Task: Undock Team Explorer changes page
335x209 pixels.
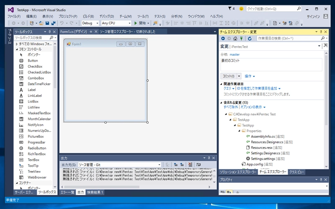Action: point(325,46)
